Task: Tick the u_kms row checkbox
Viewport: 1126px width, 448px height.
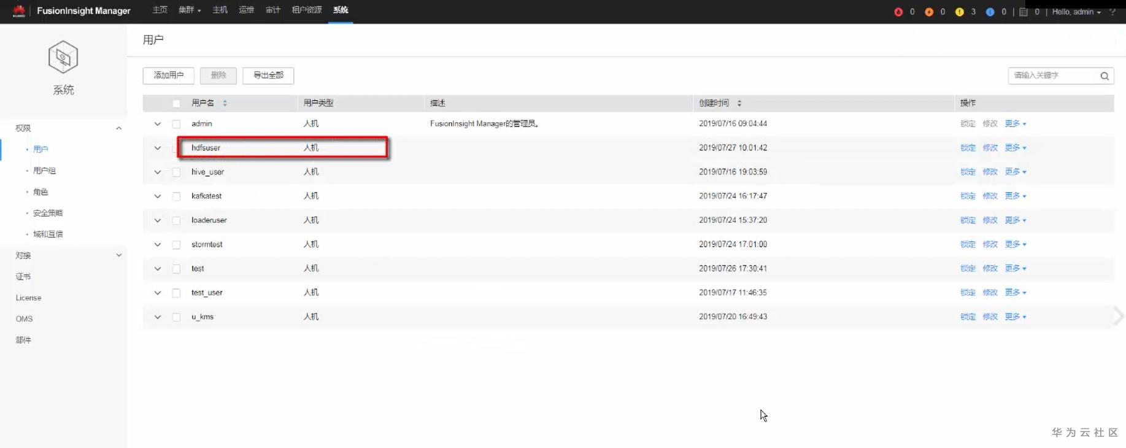Action: point(177,317)
